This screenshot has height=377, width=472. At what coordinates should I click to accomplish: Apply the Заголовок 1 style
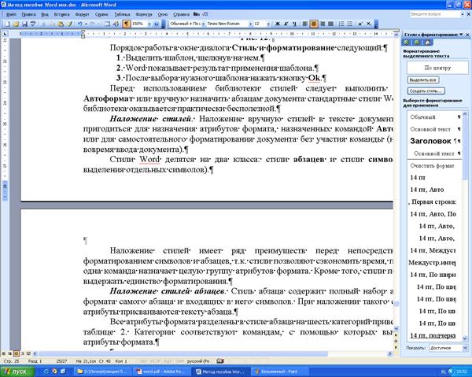click(x=435, y=141)
